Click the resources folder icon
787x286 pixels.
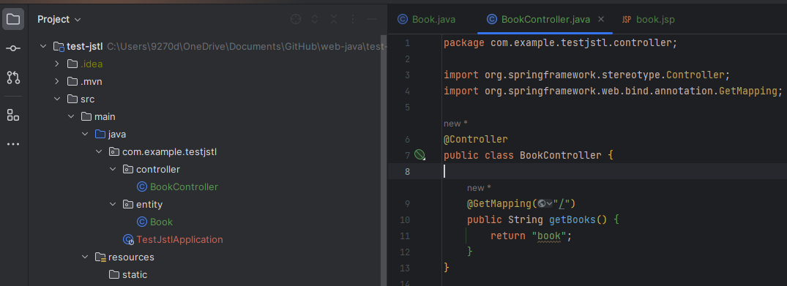(x=100, y=257)
